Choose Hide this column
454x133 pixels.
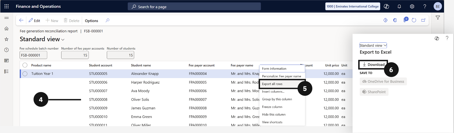pyautogui.click(x=282, y=114)
